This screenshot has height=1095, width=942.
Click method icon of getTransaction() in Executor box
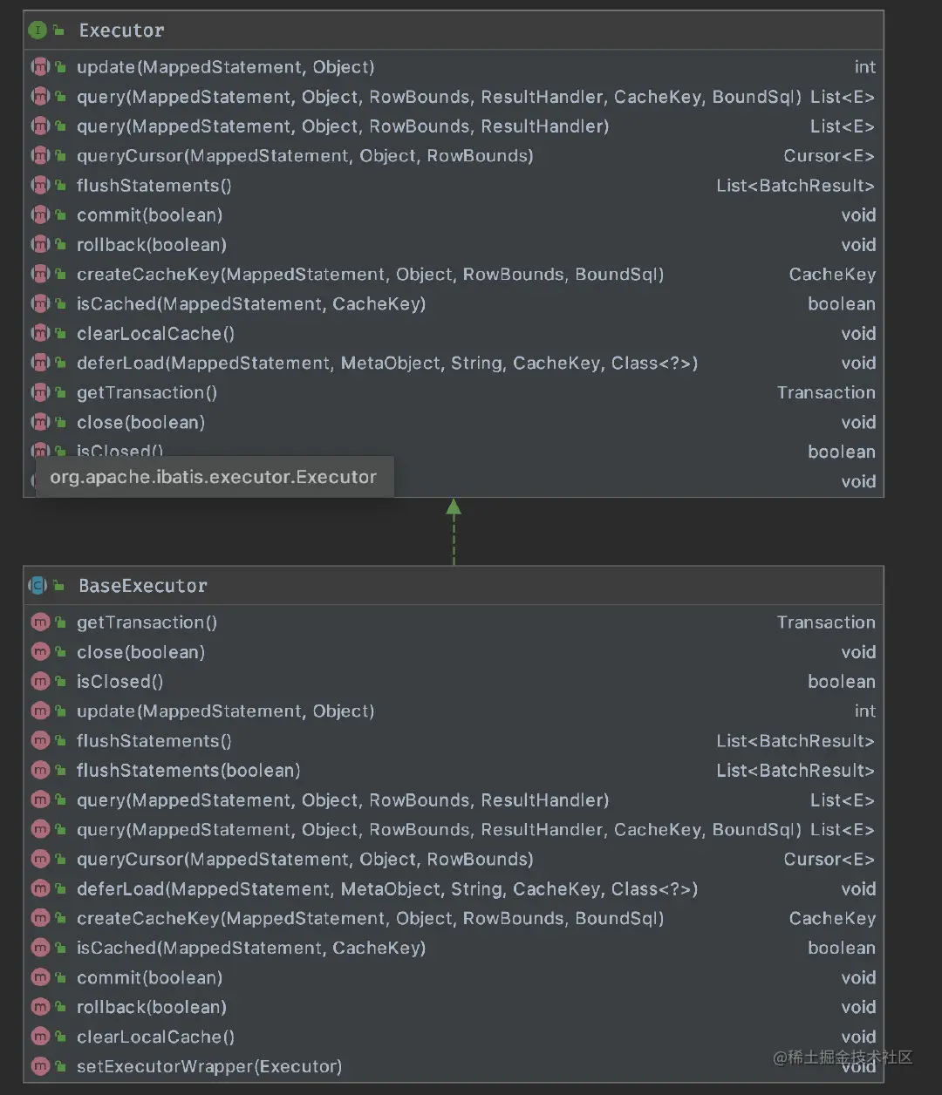40,393
